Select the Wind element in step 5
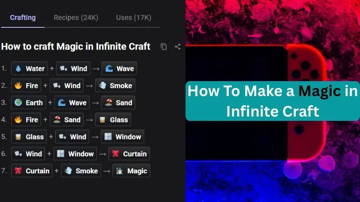Image resolution: width=360 pixels, height=202 pixels. tap(72, 137)
